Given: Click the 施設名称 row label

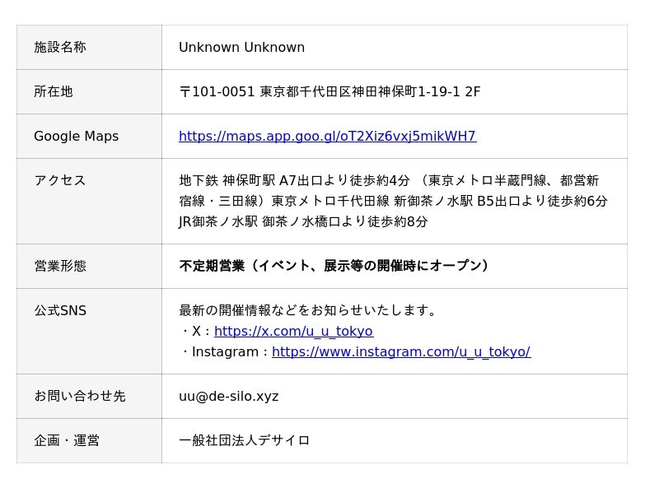Looking at the screenshot, I should [x=60, y=48].
